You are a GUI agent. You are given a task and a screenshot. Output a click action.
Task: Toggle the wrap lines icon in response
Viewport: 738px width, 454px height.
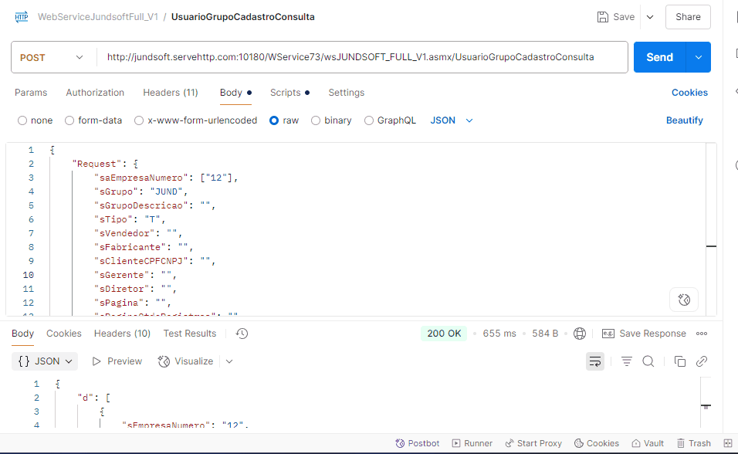(x=594, y=361)
